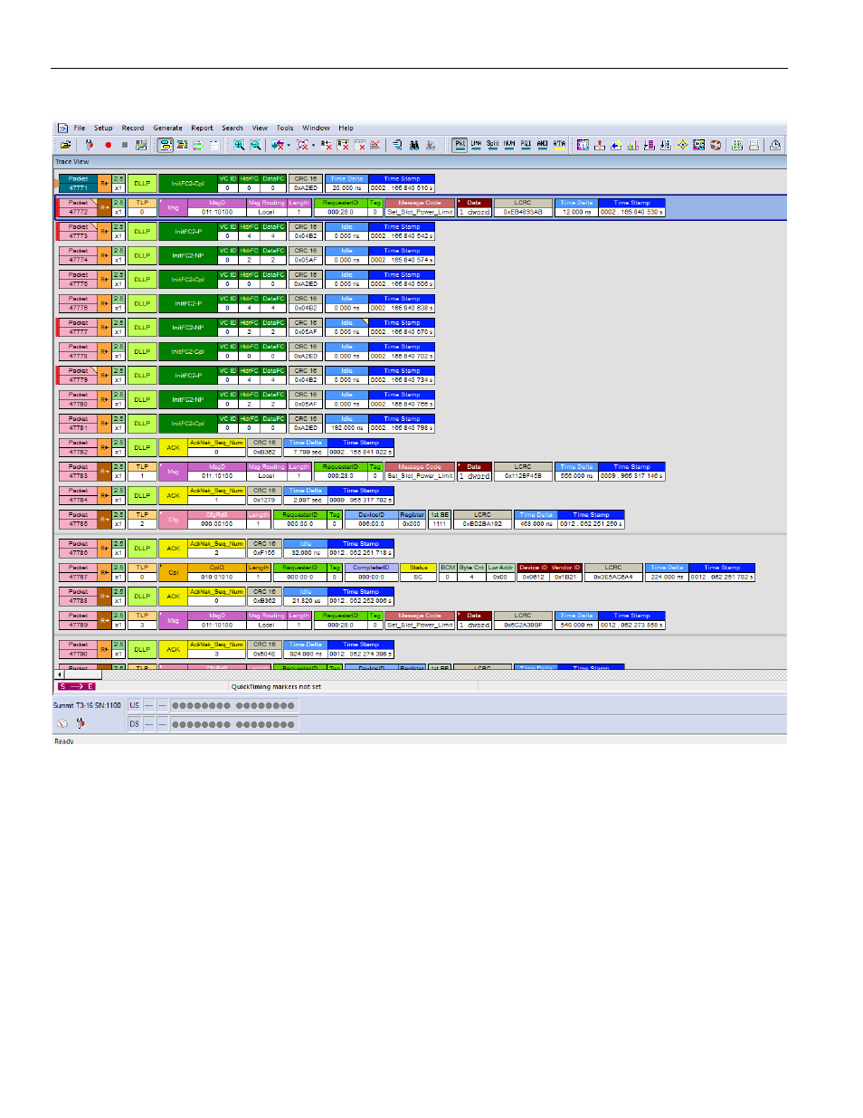Click the US upstream link status button
This screenshot has width=863, height=1118.
pyautogui.click(x=134, y=705)
